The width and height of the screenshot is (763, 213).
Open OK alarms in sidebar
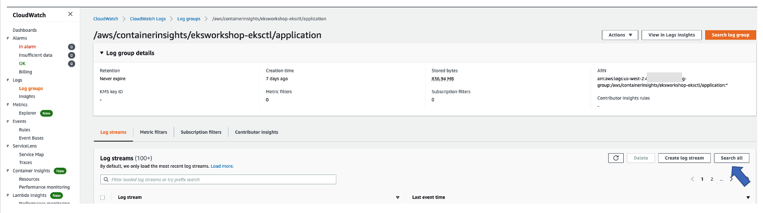point(22,64)
